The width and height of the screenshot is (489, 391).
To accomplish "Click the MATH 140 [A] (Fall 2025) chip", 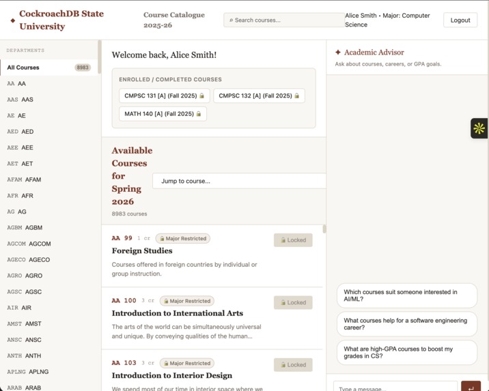I will pos(163,114).
